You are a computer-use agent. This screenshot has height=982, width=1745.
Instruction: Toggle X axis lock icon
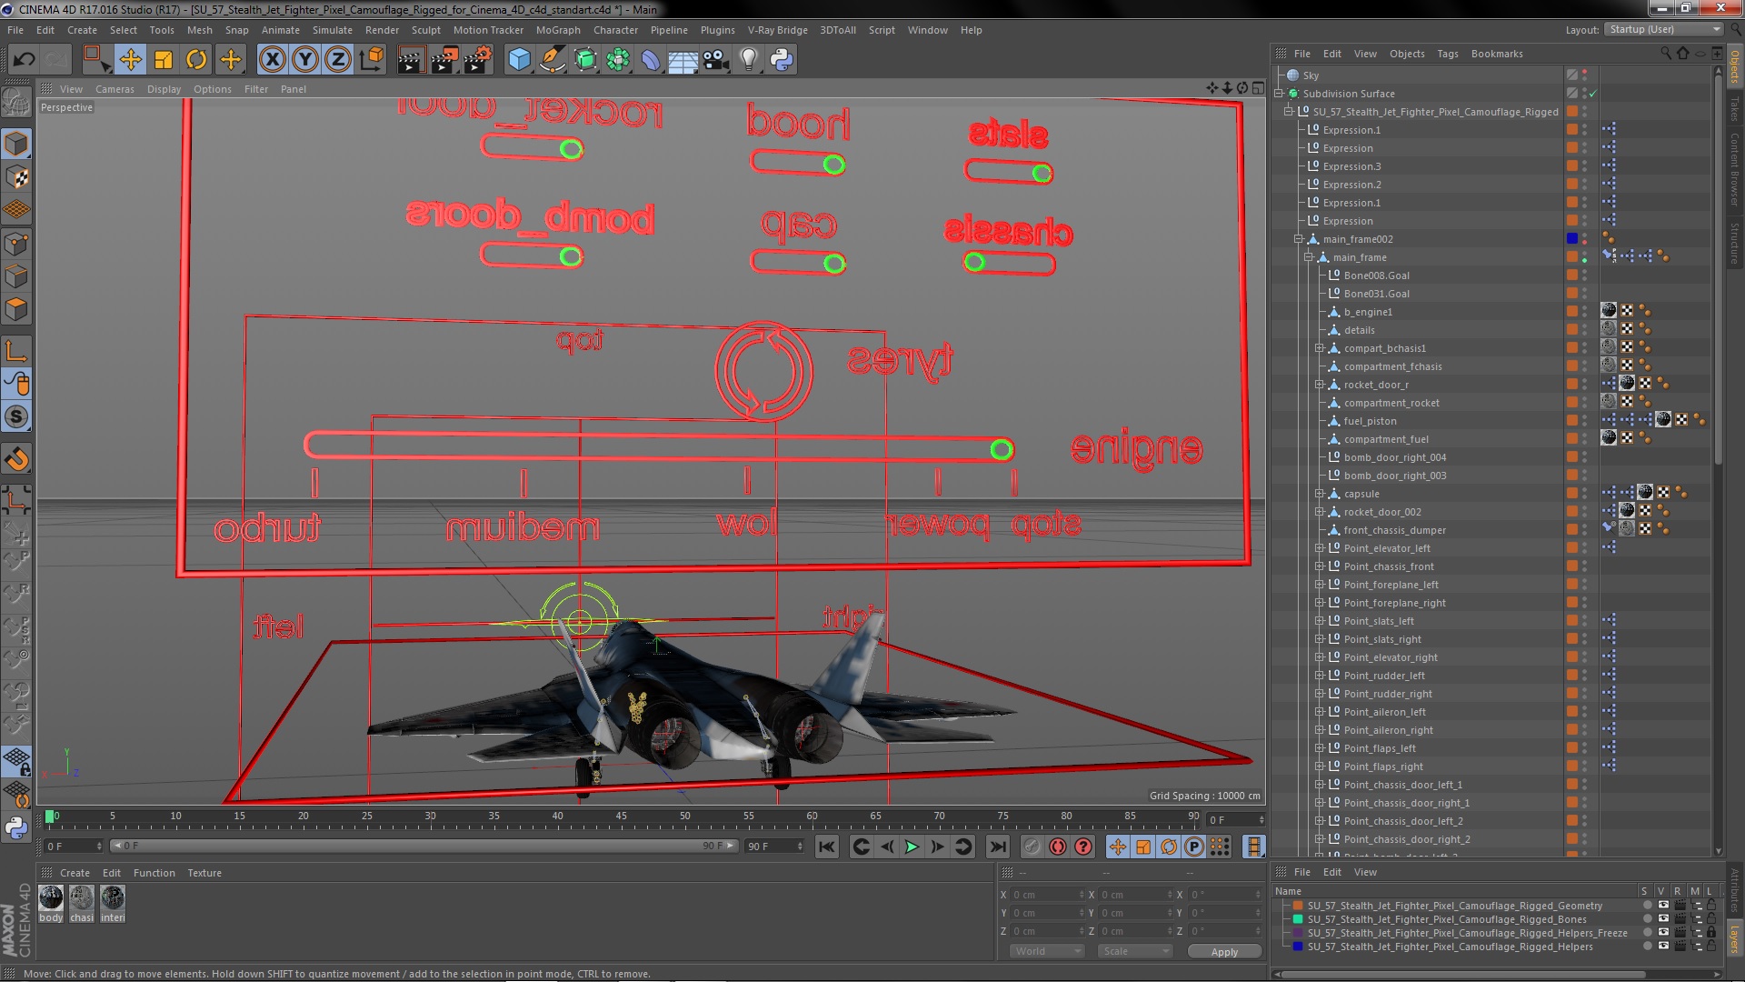[x=272, y=60]
